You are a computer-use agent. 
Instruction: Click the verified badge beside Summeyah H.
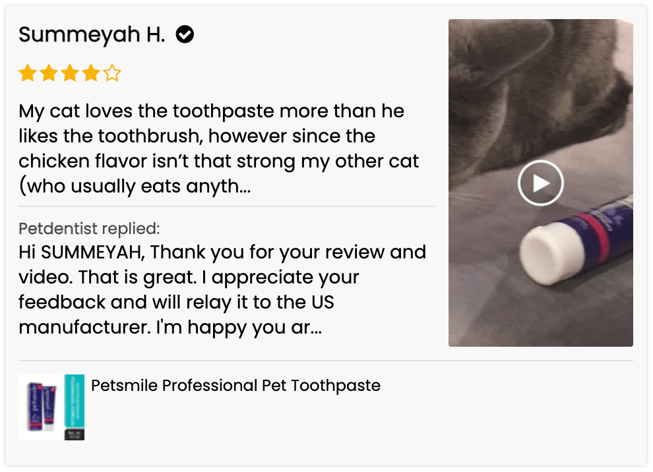(x=185, y=35)
